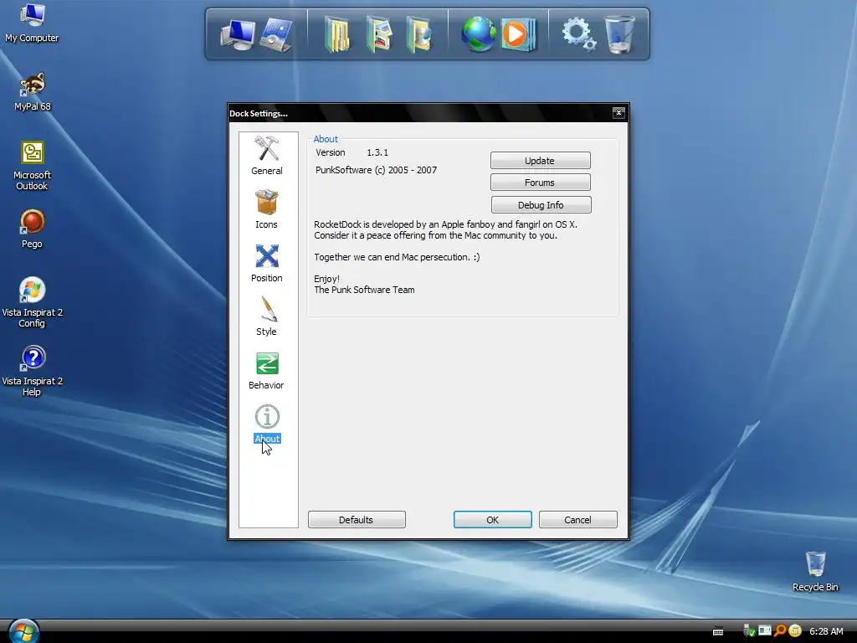Select the My Computer desktop icon
Image resolution: width=857 pixels, height=643 pixels.
pyautogui.click(x=32, y=23)
